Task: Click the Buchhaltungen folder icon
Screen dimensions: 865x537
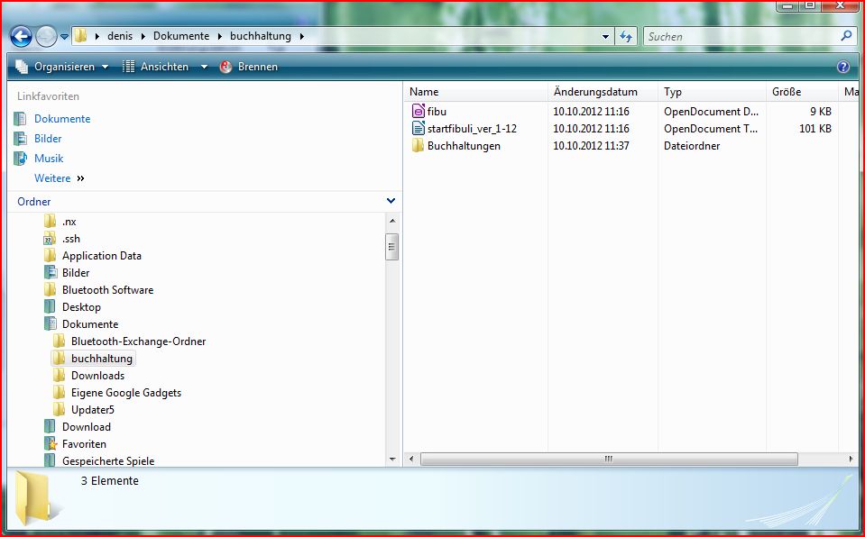Action: pos(419,146)
